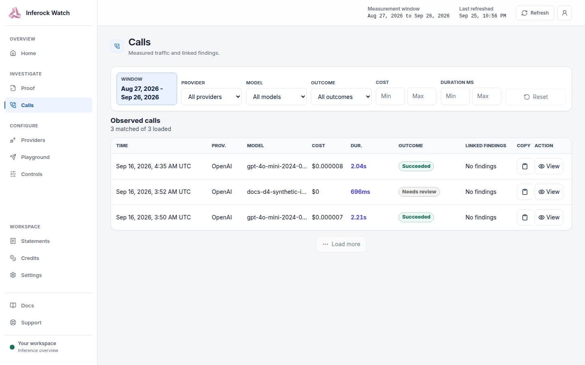View the 3:52 AM call details
The image size is (585, 365).
tap(549, 192)
